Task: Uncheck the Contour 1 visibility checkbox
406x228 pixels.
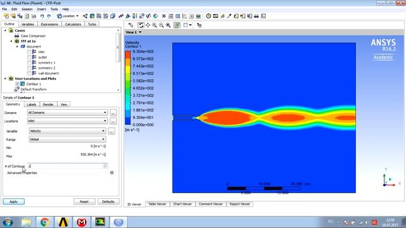Action: coord(17,84)
